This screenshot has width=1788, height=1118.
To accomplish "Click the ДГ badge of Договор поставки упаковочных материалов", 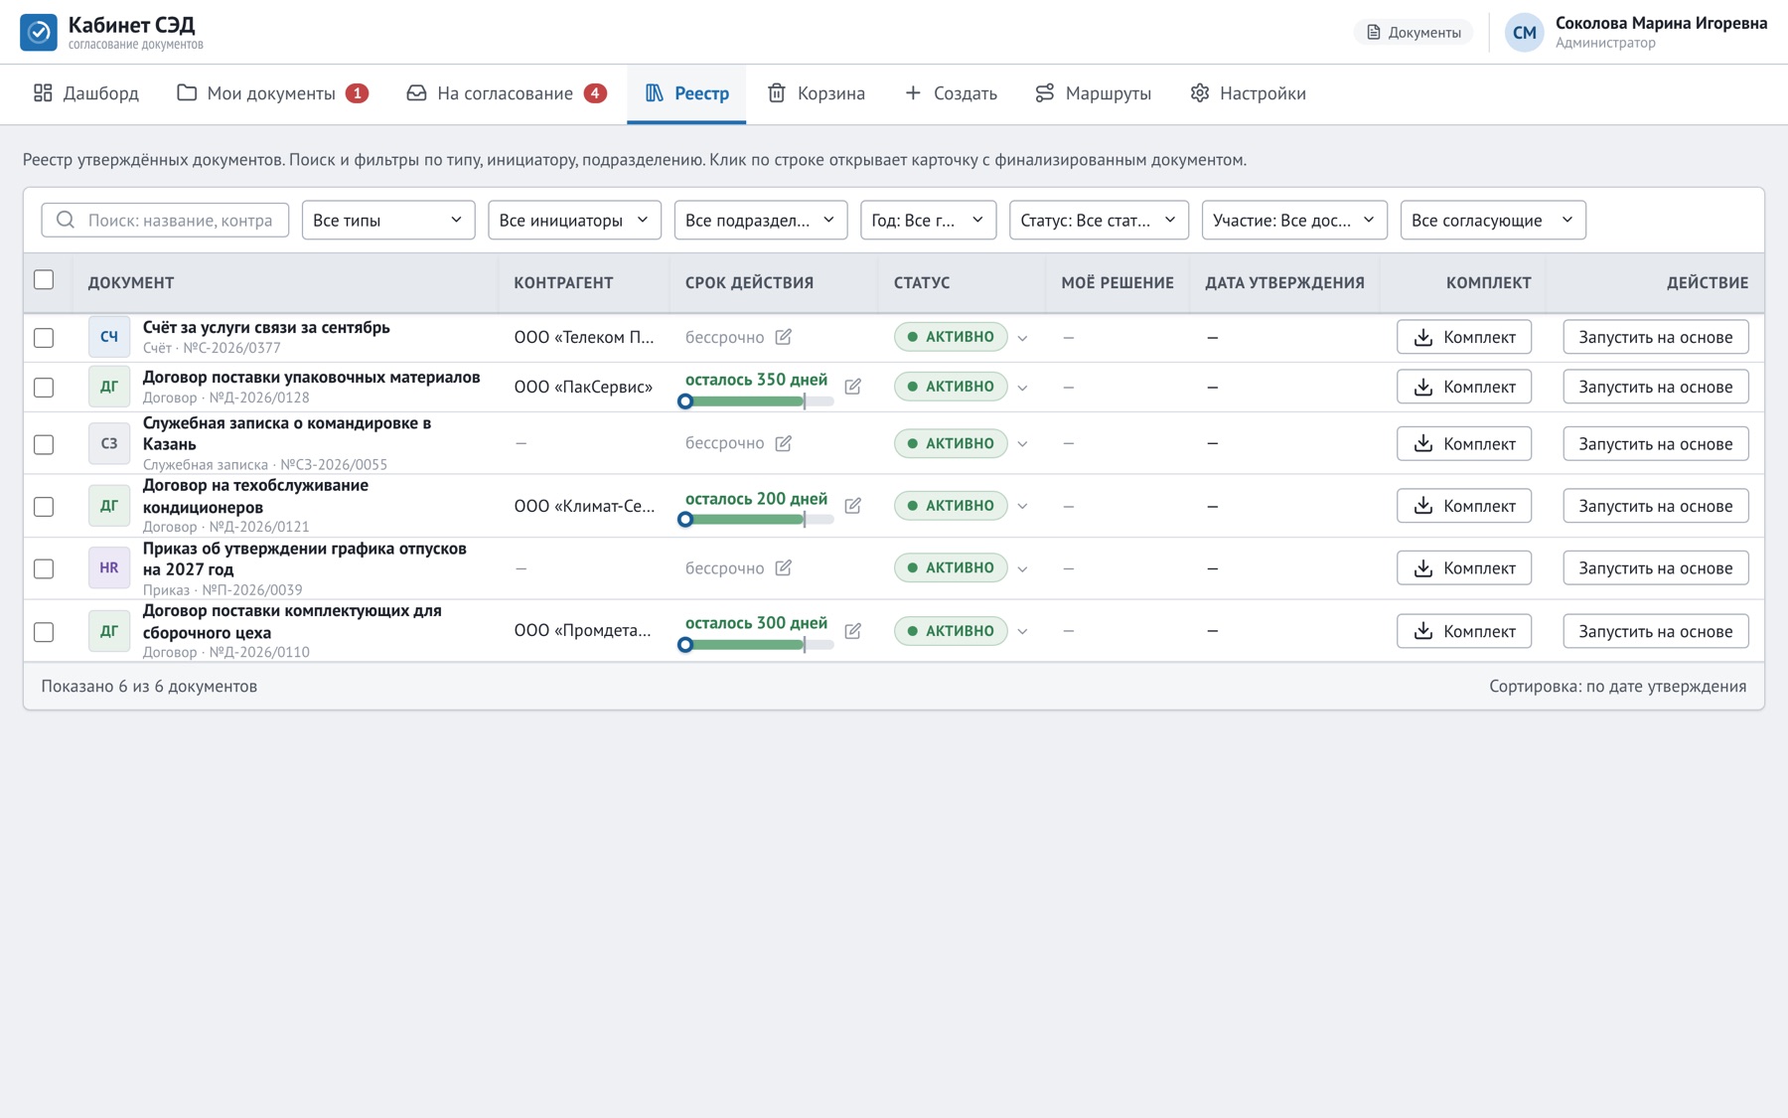I will pyautogui.click(x=109, y=387).
